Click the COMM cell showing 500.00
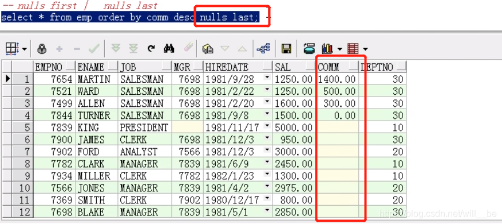The width and height of the screenshot is (502, 224). [338, 91]
